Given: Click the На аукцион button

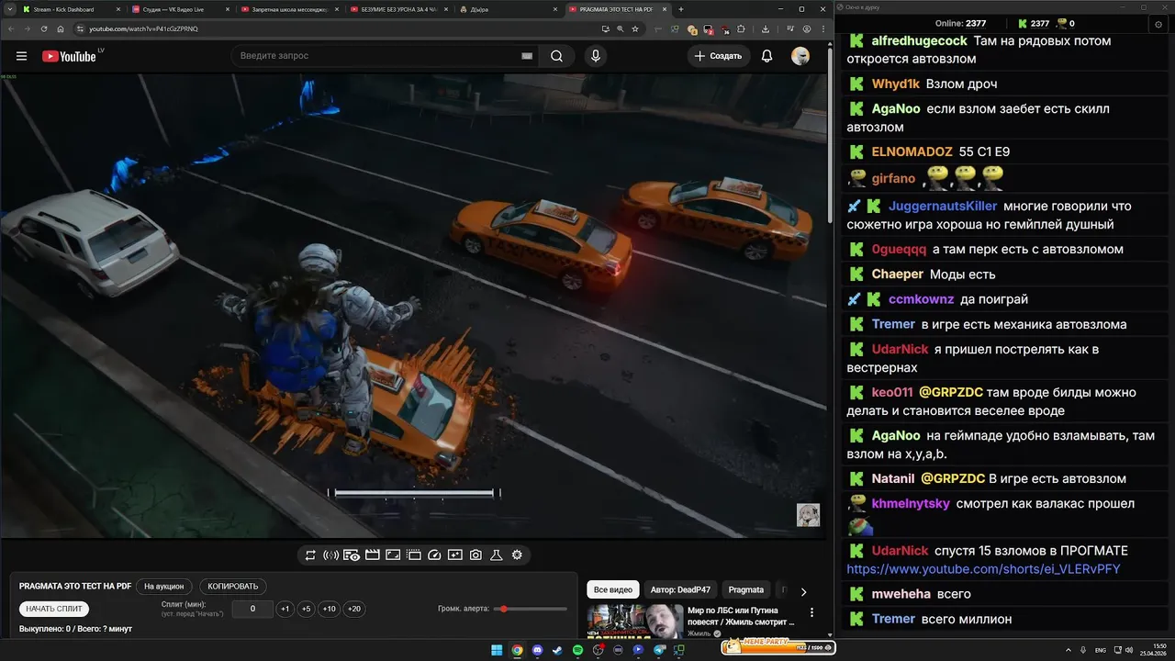Looking at the screenshot, I should (x=164, y=587).
